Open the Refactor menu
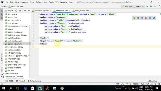161x91 pixels. (x=39, y=2)
